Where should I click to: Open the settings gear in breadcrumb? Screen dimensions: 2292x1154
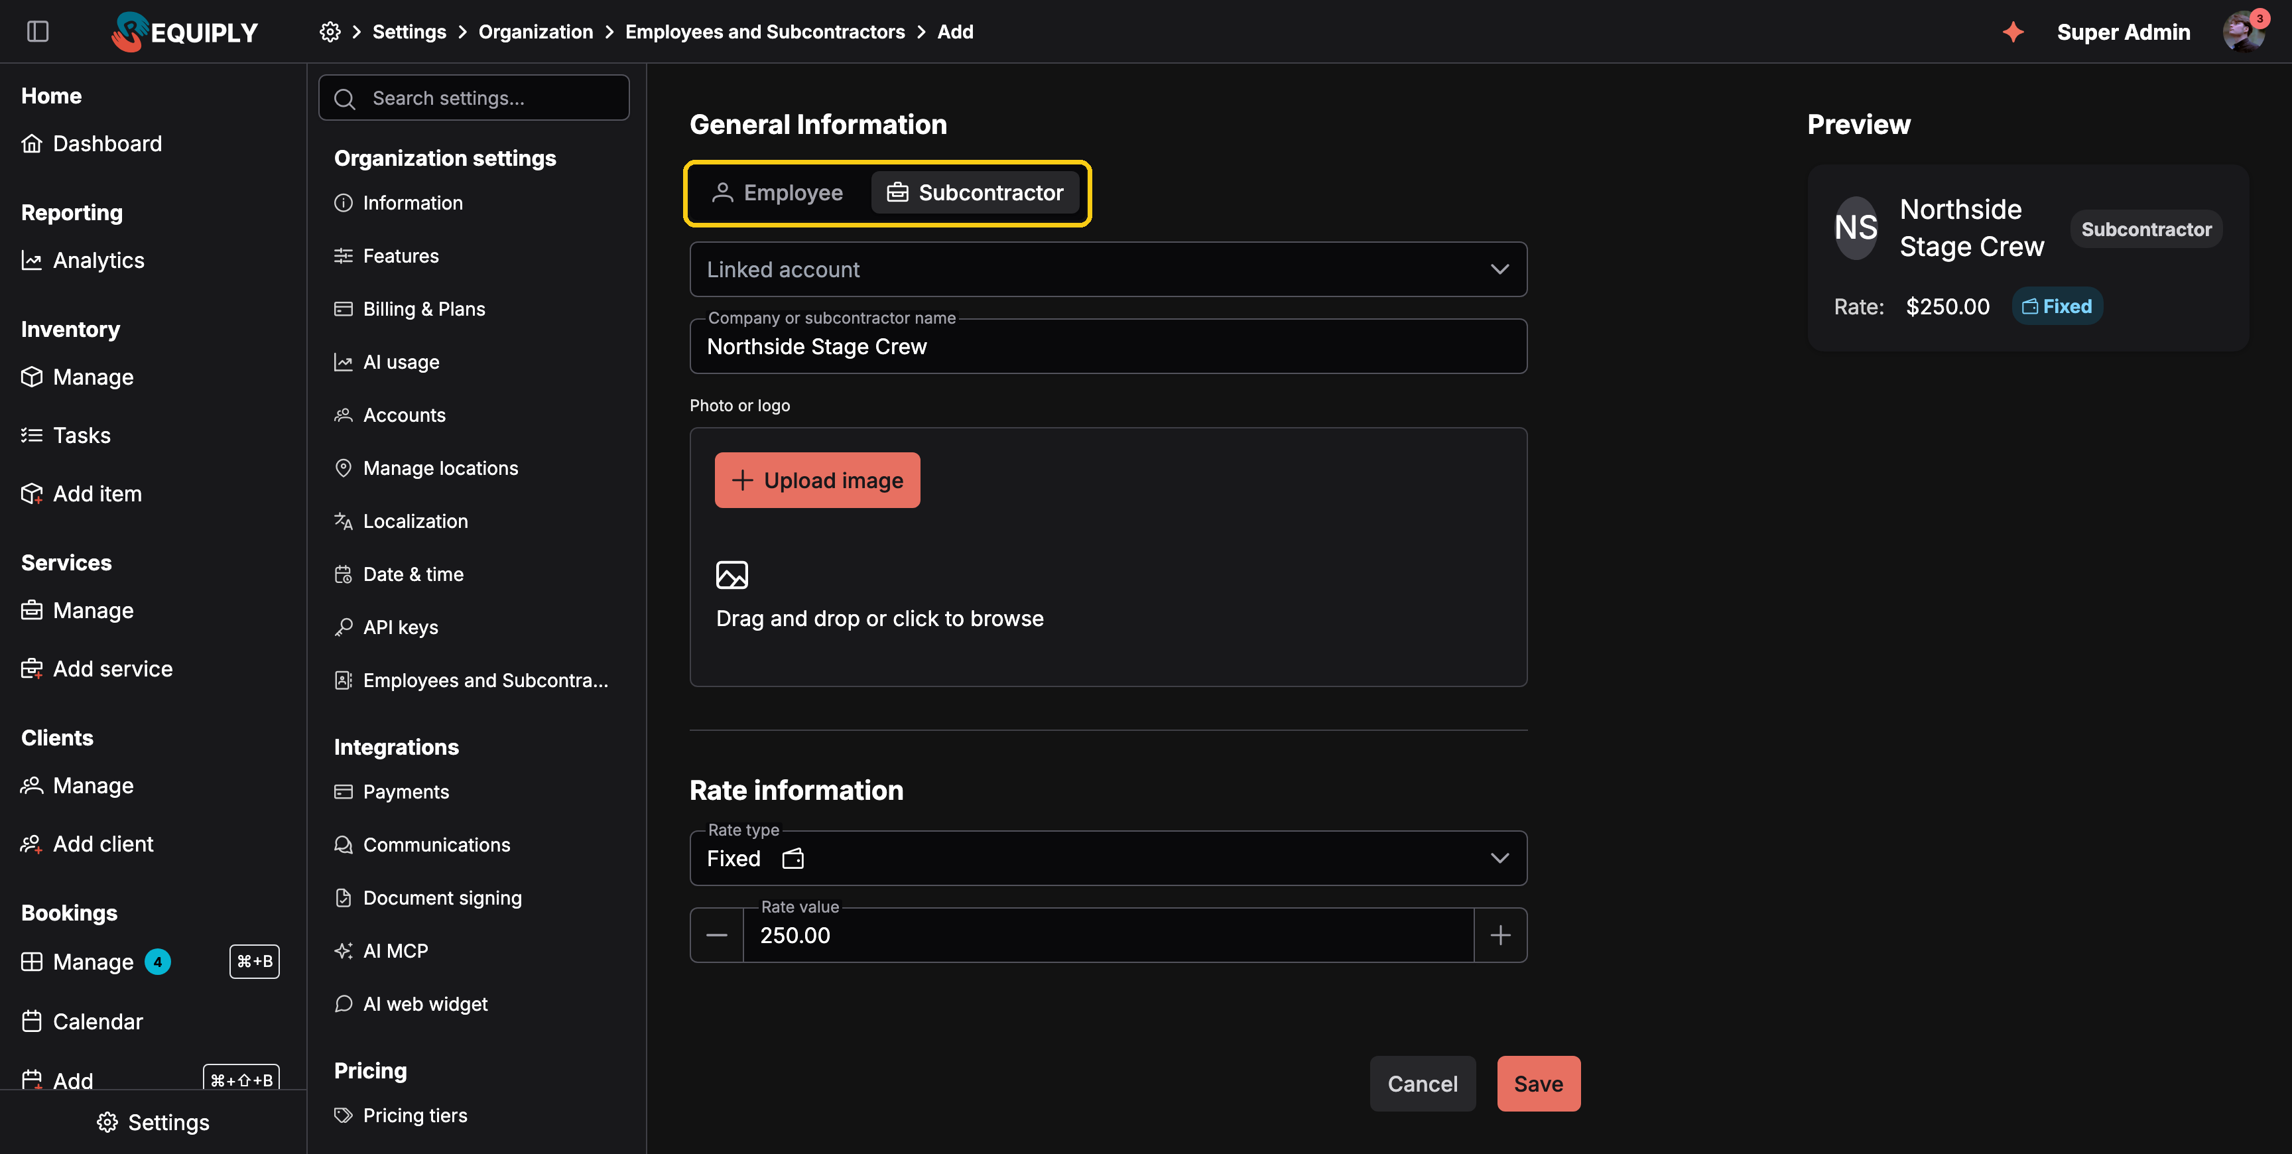[x=330, y=32]
